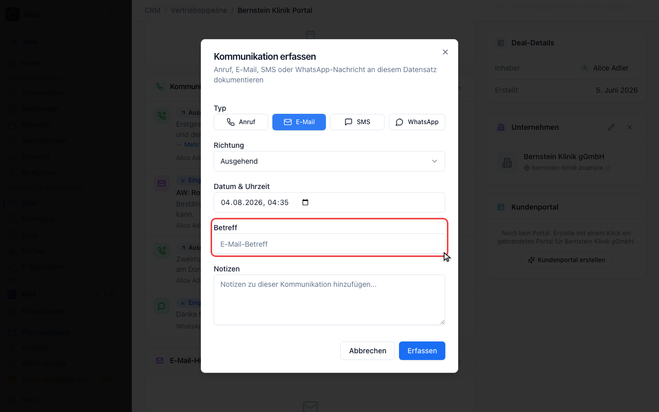Click the Abbrechen button
Screen dimensions: 659x412
[x=368, y=351]
